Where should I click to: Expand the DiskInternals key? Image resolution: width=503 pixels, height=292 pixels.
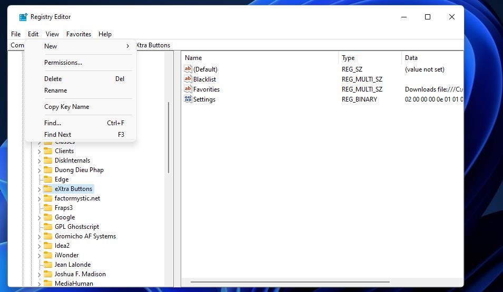(x=39, y=161)
